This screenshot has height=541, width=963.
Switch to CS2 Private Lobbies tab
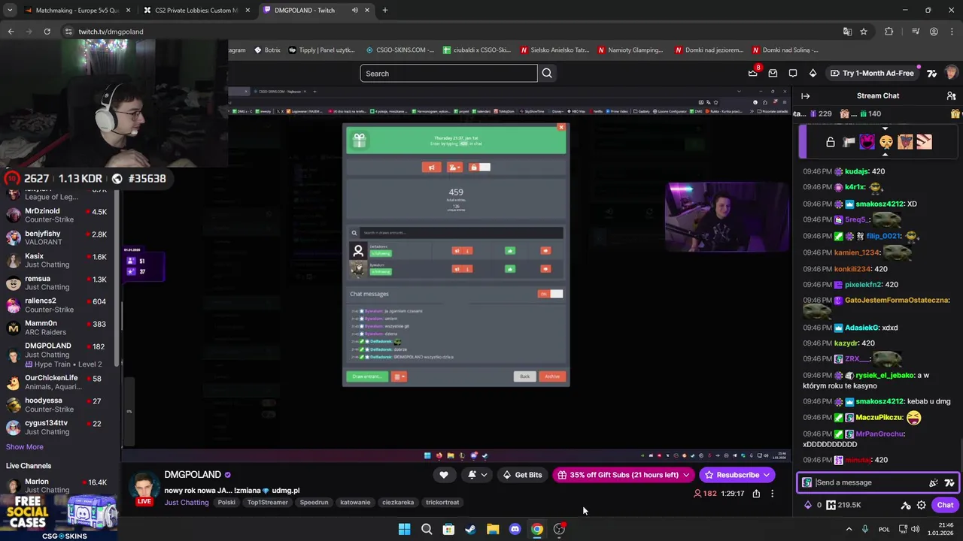point(196,11)
